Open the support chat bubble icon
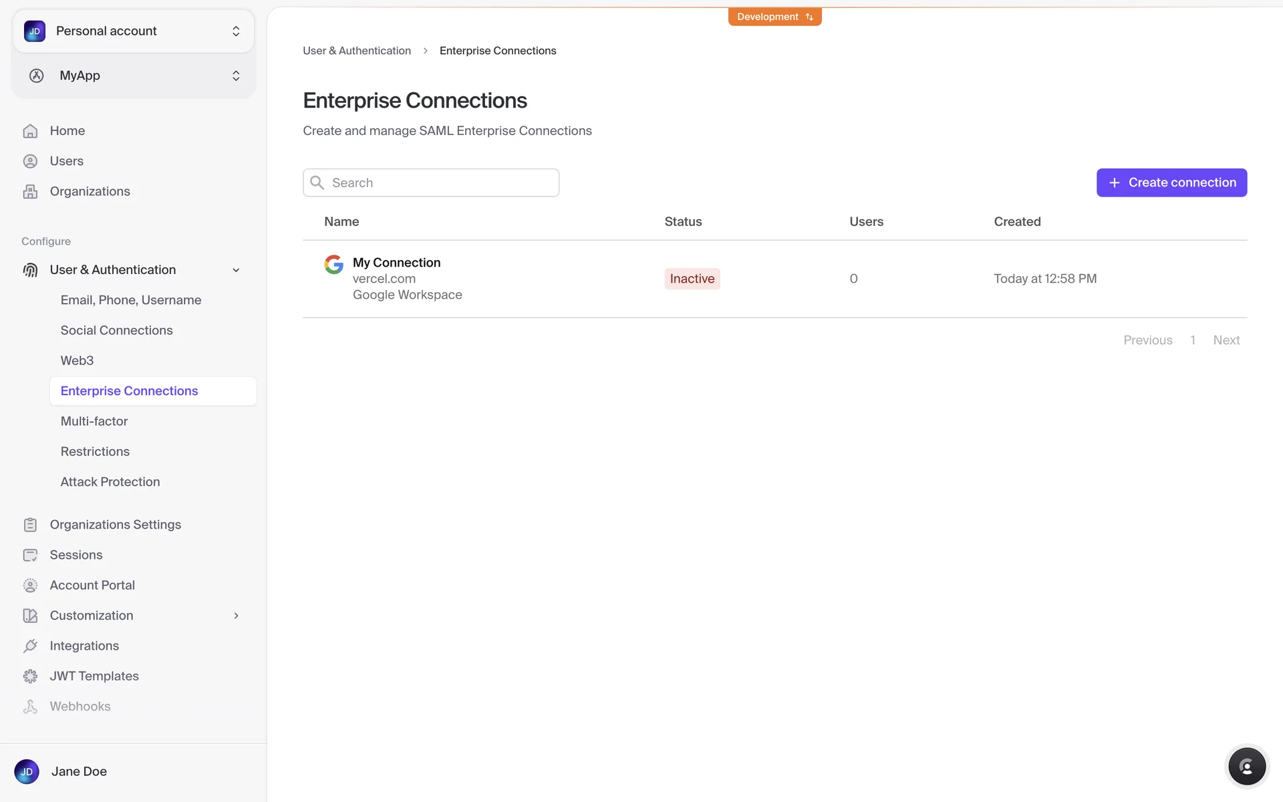 pos(1246,767)
